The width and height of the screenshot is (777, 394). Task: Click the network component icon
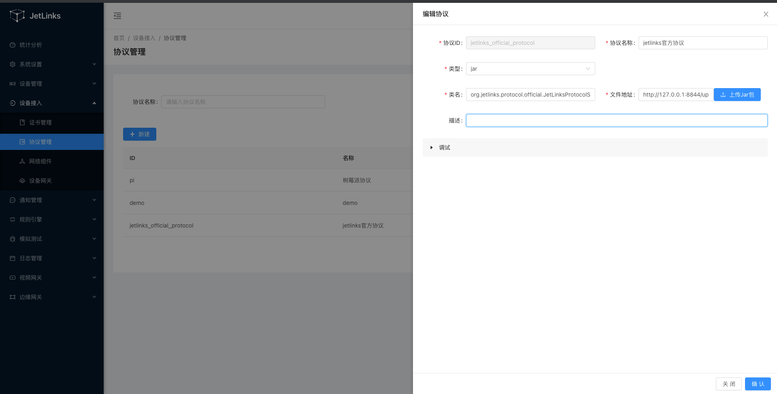pos(22,161)
